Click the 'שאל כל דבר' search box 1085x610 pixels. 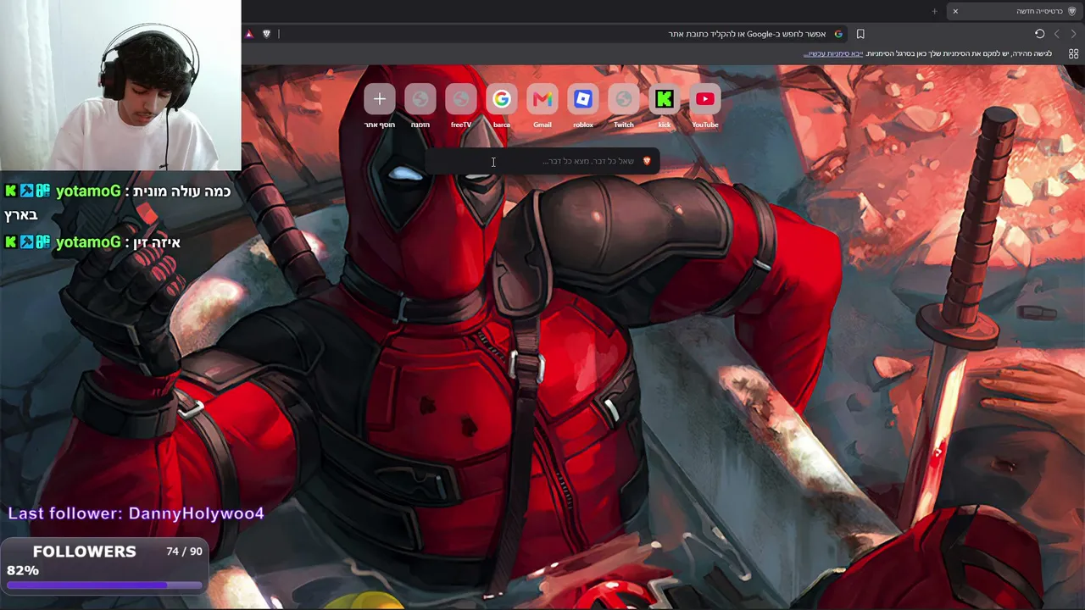click(x=542, y=161)
